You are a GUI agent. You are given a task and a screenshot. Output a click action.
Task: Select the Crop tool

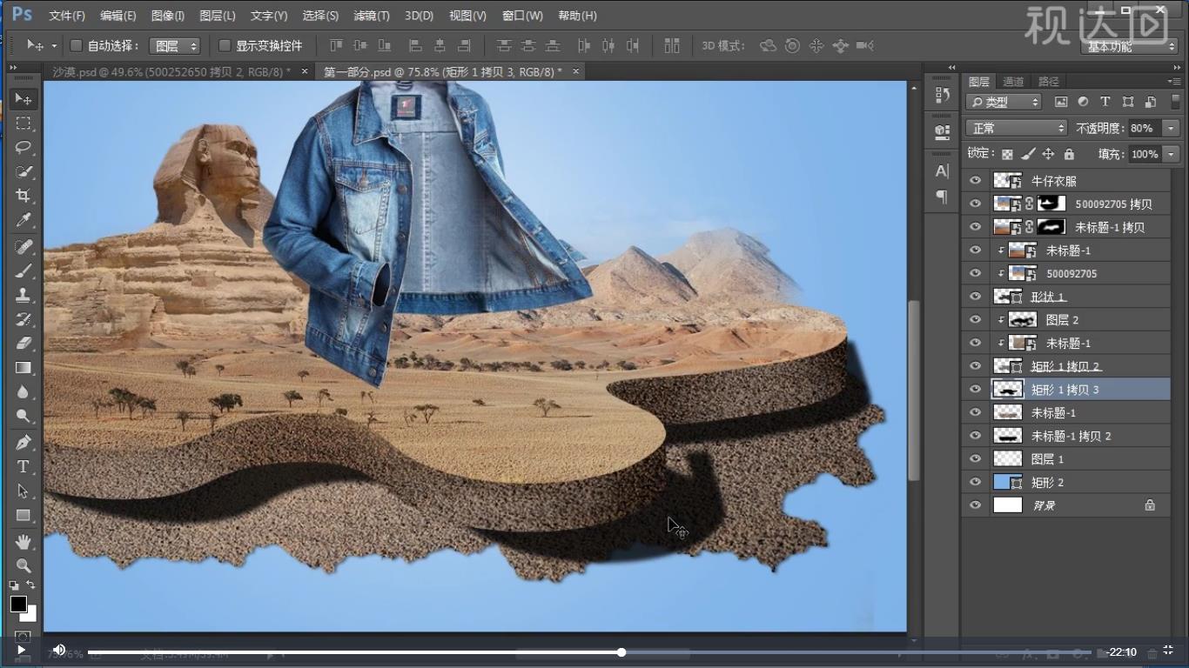coord(24,196)
